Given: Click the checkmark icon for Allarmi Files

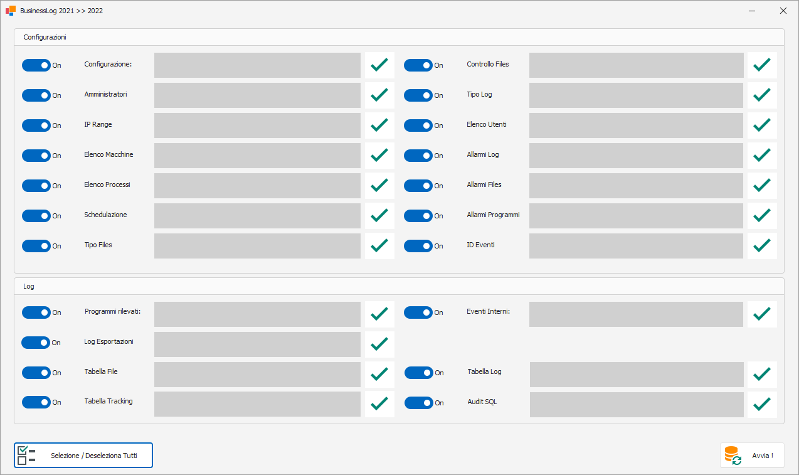Looking at the screenshot, I should (762, 185).
